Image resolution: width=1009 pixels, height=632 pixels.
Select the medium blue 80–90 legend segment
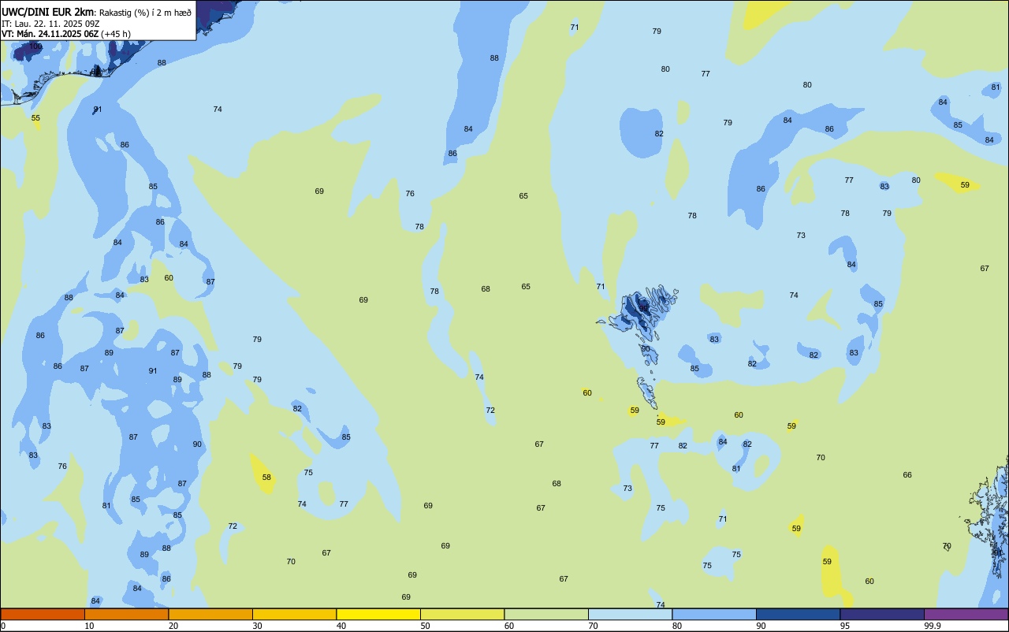click(x=714, y=614)
